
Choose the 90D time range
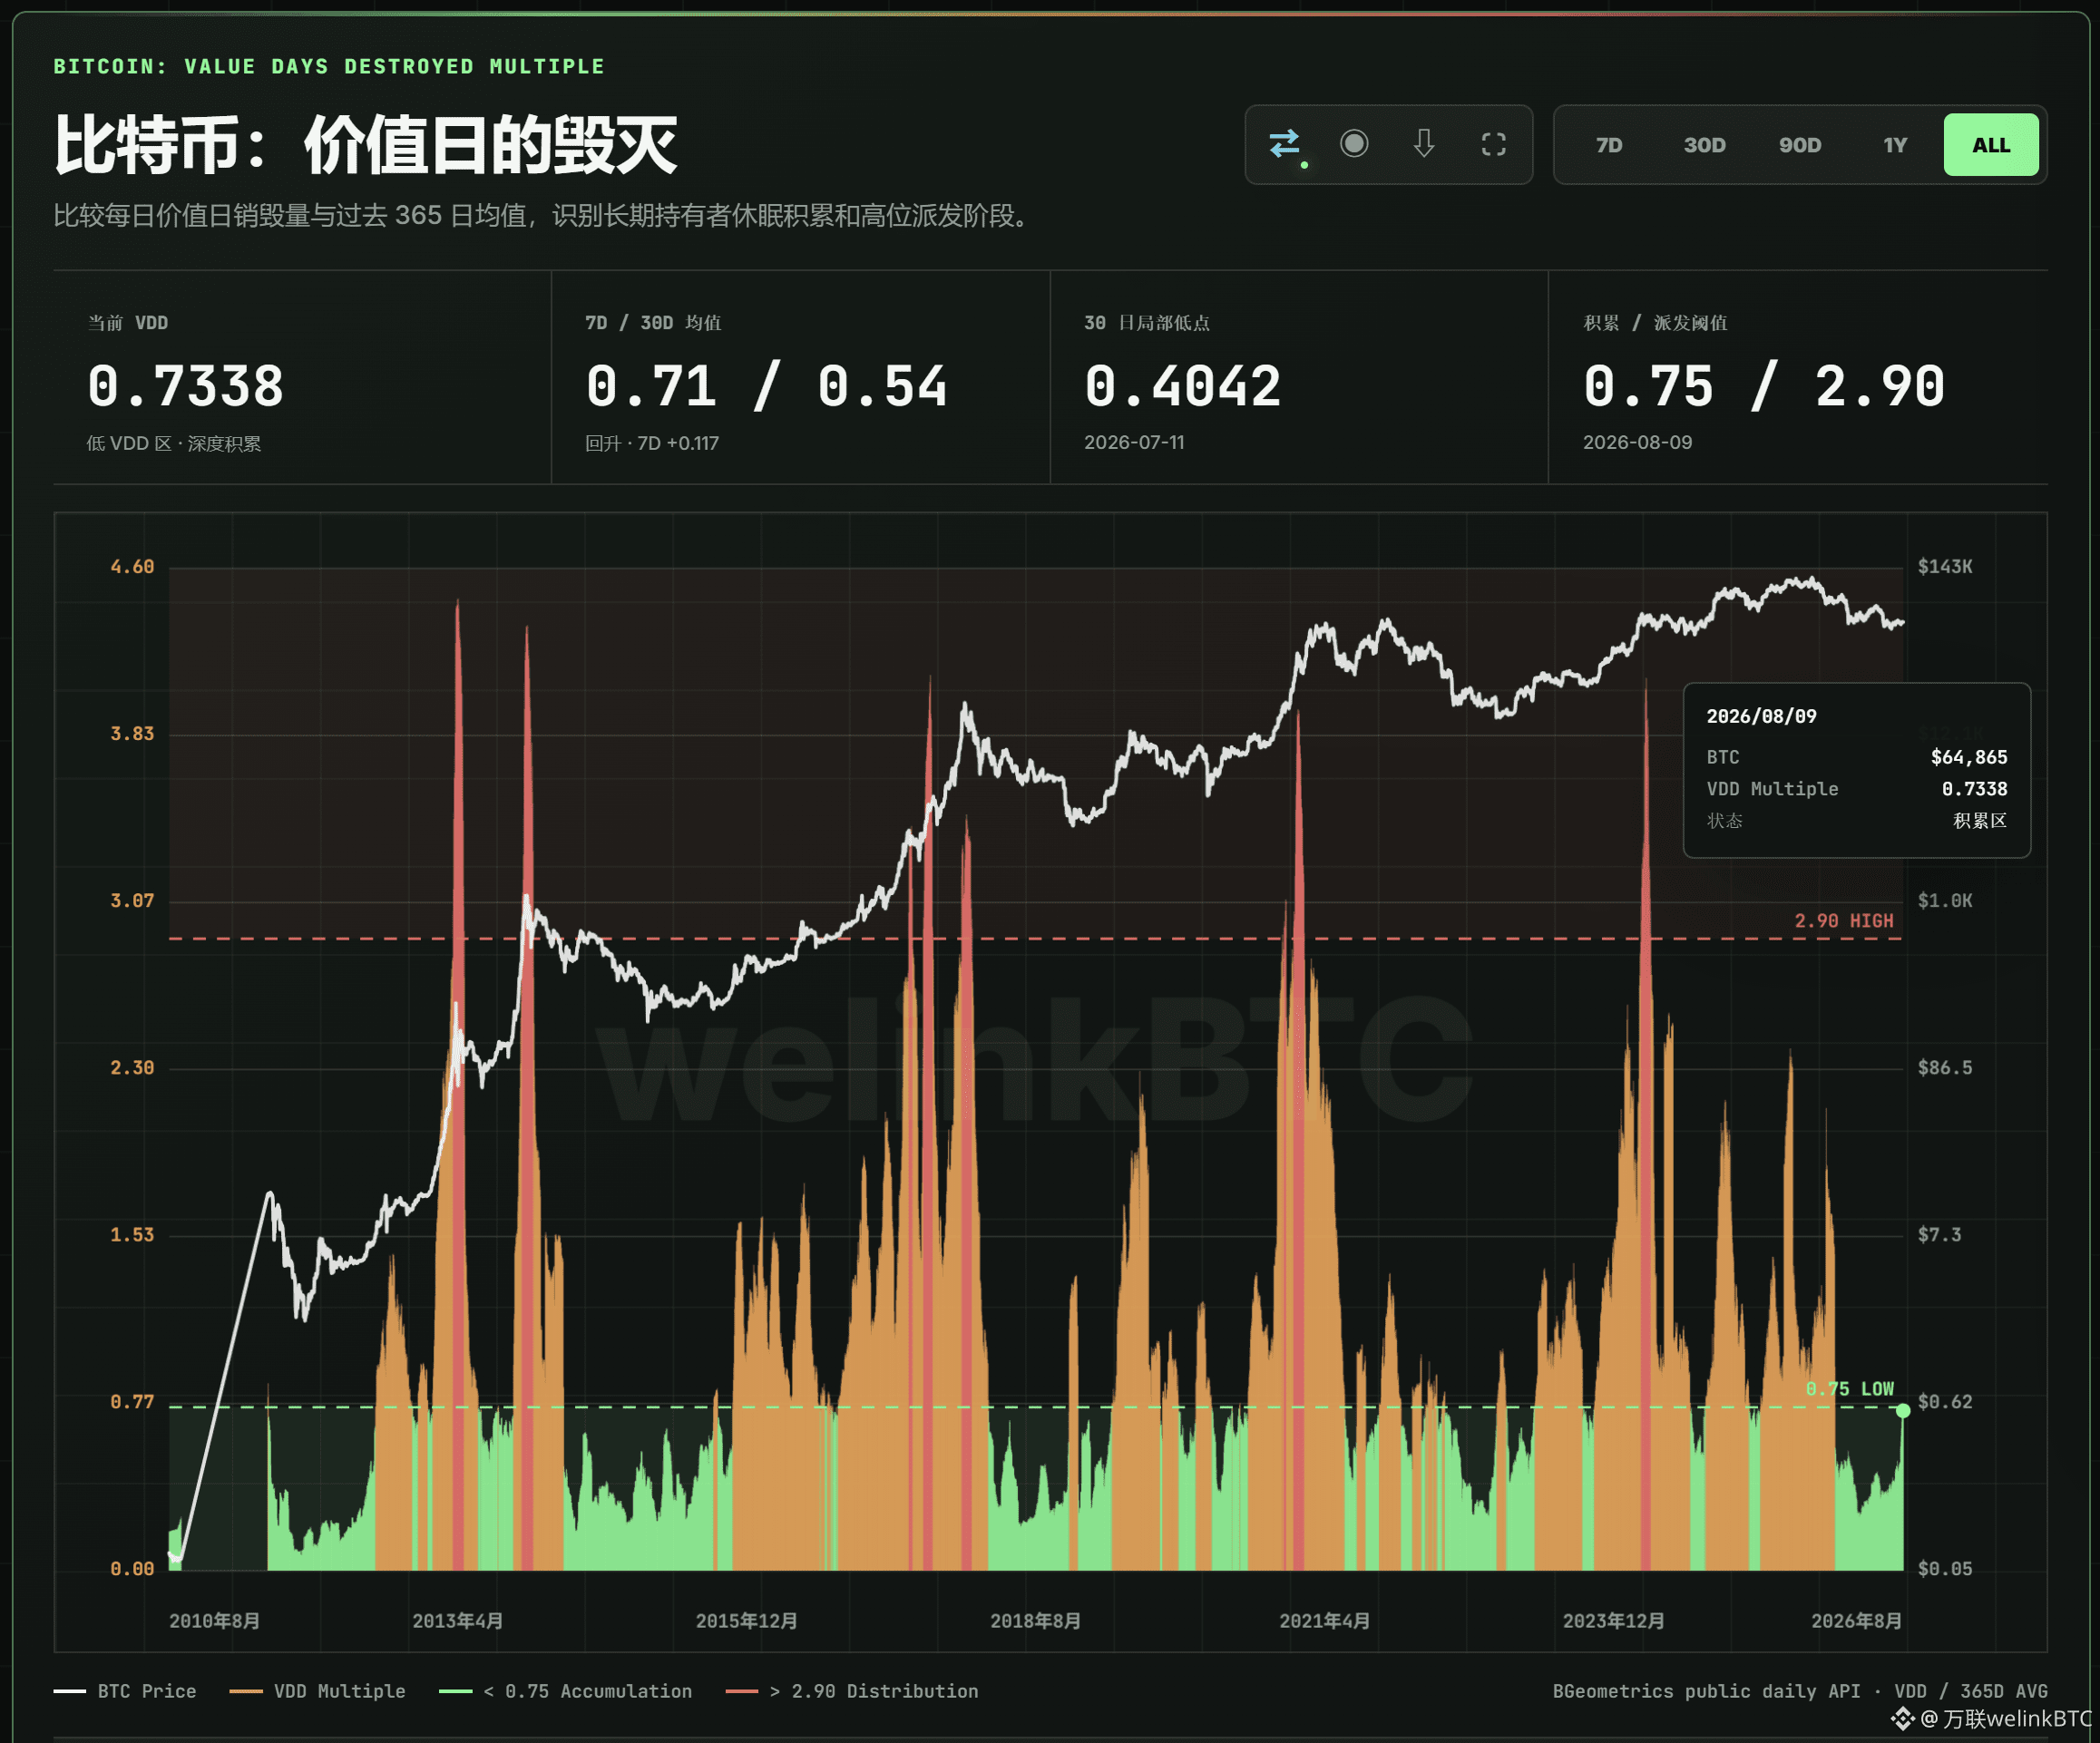click(x=1800, y=145)
